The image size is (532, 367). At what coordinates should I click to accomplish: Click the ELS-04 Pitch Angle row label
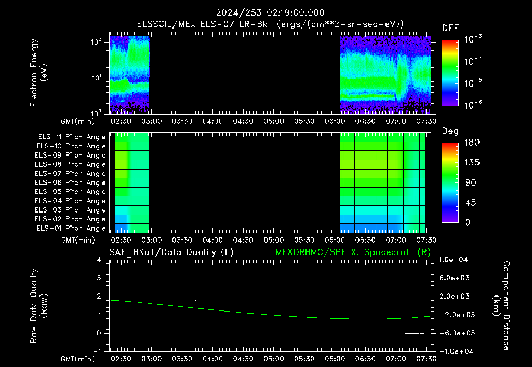click(70, 201)
